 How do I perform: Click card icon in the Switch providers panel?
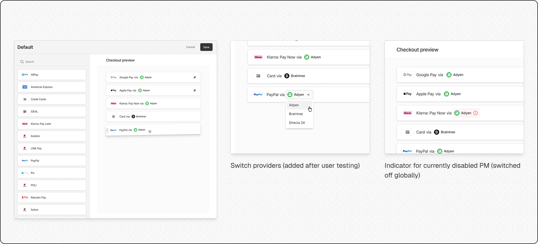point(258,76)
